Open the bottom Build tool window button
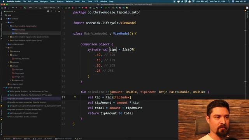Image resolution: width=249 pixels, height=140 pixels. coord(27,139)
